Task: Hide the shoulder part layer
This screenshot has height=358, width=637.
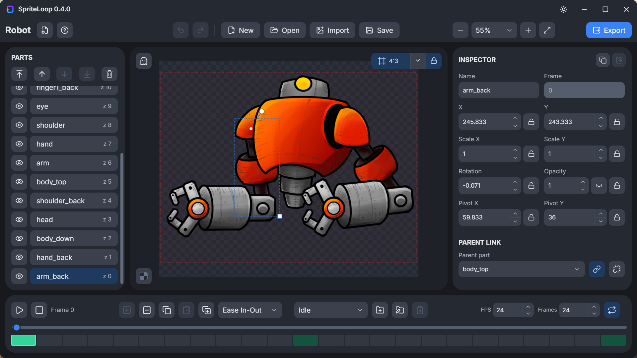Action: coord(19,125)
